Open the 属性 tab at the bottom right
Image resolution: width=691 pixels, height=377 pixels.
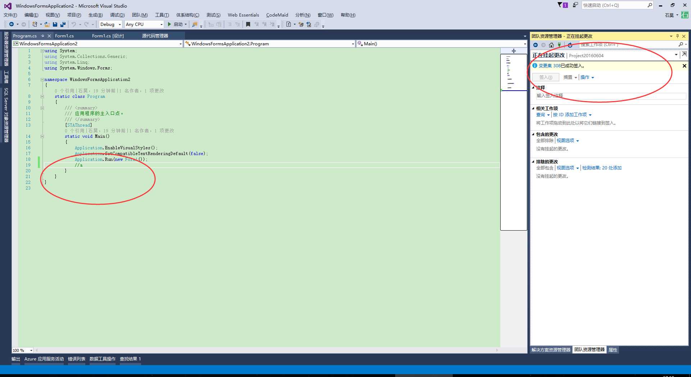(x=613, y=350)
